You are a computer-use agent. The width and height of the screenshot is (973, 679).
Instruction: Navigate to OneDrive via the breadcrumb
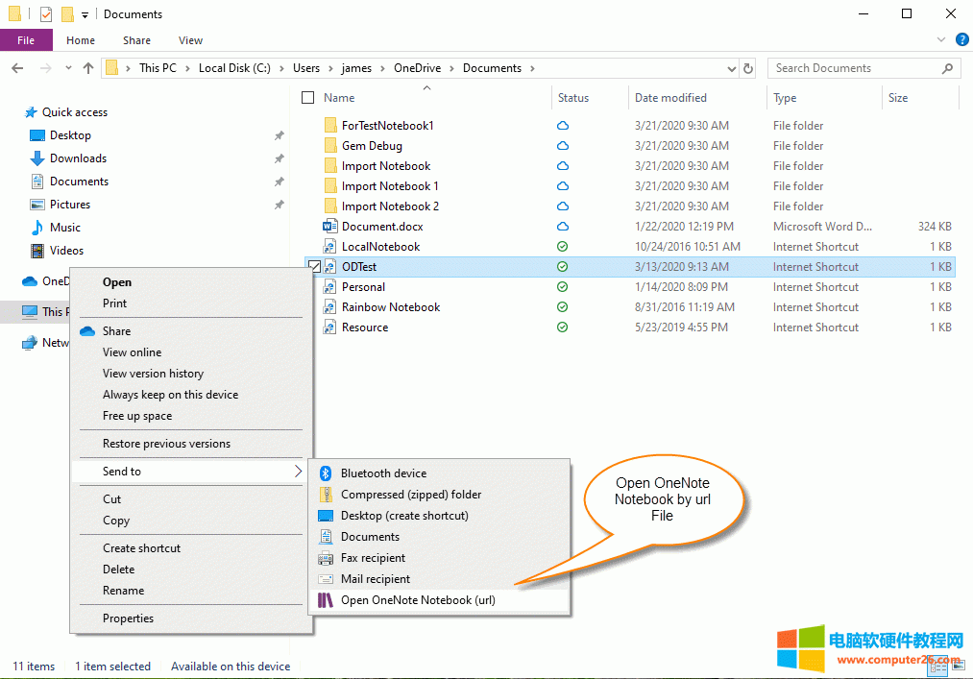click(416, 68)
